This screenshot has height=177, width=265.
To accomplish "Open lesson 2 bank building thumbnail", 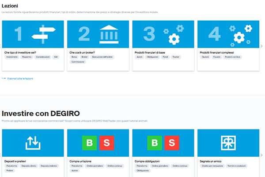I will pyautogui.click(x=98, y=34).
